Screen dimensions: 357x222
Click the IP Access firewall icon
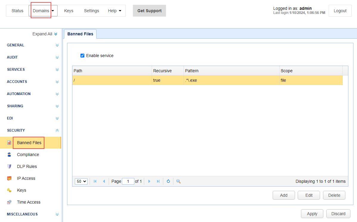pyautogui.click(x=9, y=178)
